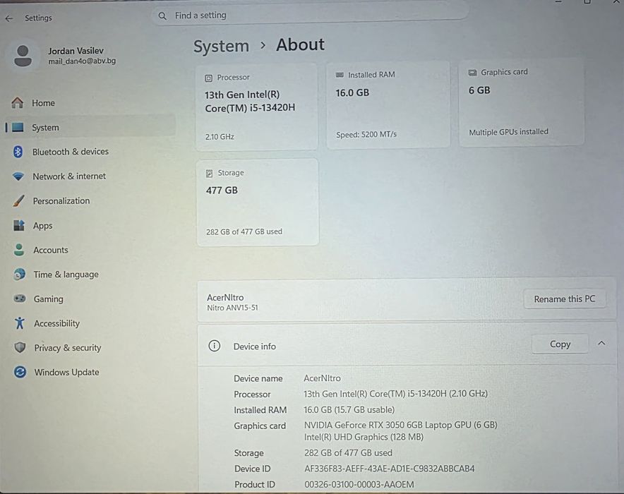624x494 pixels.
Task: Click the Installed RAM card icon
Action: click(340, 75)
